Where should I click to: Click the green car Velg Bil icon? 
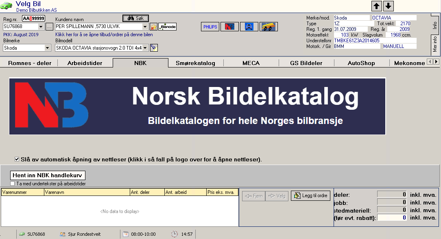(5, 5)
